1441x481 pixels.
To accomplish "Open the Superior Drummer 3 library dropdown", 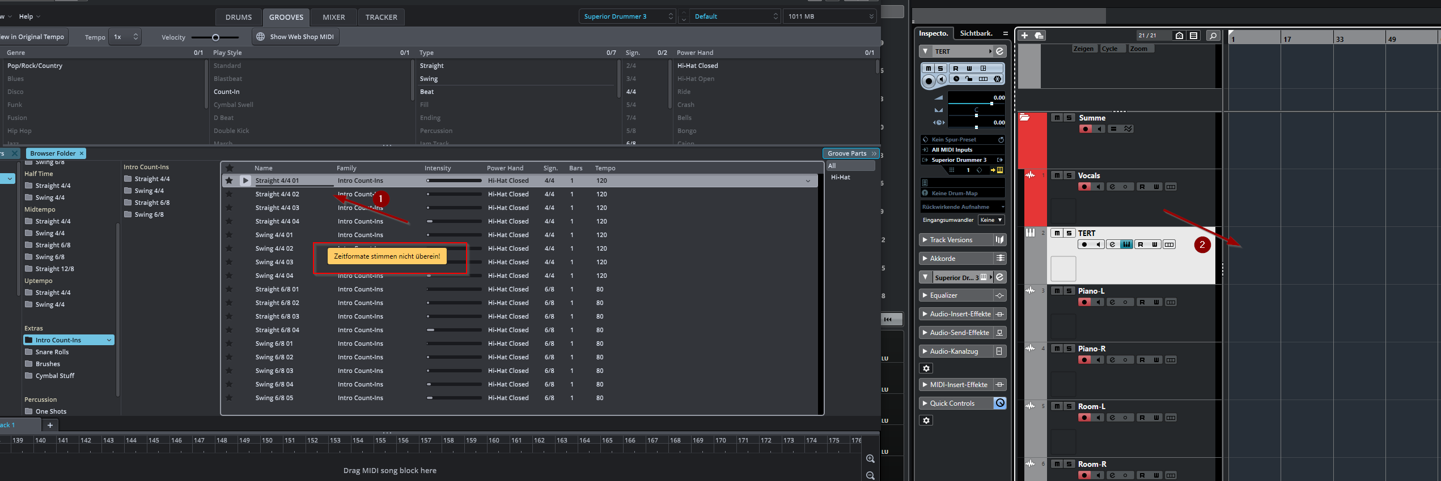I will click(x=628, y=16).
